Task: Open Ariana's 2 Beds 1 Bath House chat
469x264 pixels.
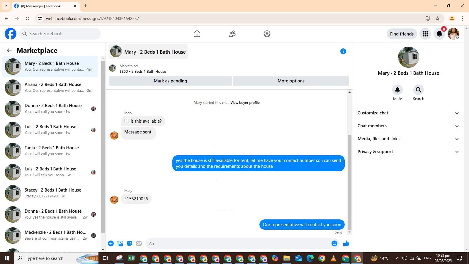Action: click(50, 88)
